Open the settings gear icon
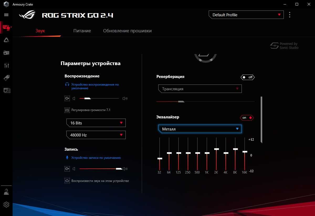 coord(6,204)
